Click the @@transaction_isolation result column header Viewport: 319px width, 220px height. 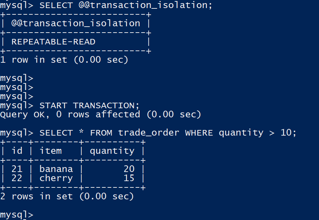tap(75, 23)
